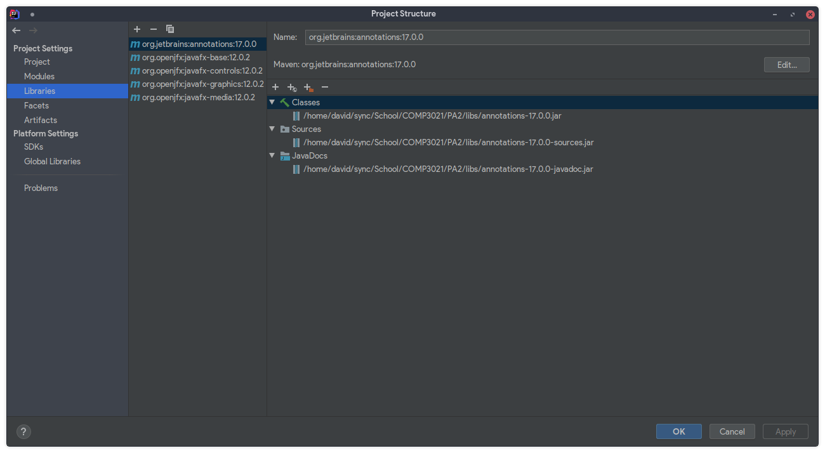This screenshot has height=453, width=825.
Task: Open the Facets settings page
Action: pyautogui.click(x=36, y=105)
